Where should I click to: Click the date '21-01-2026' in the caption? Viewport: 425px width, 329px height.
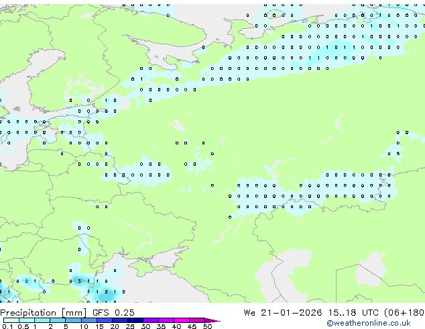click(x=292, y=312)
